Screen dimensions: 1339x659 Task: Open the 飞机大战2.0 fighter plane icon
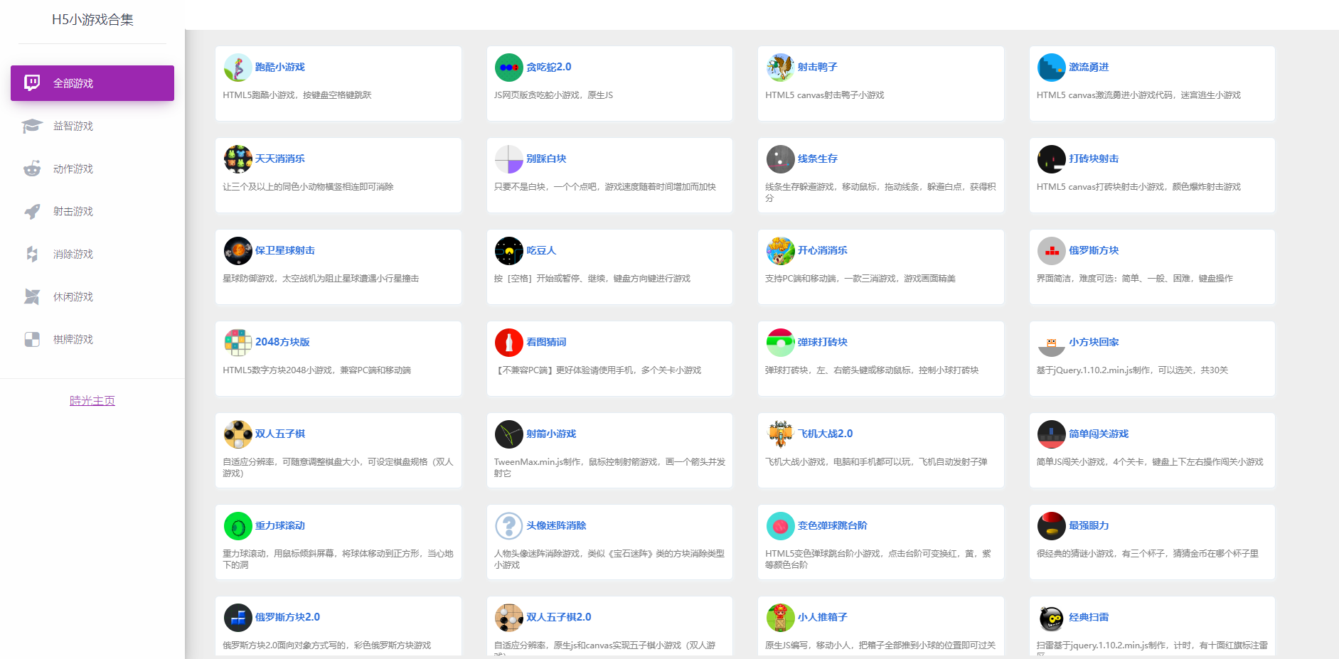[780, 434]
